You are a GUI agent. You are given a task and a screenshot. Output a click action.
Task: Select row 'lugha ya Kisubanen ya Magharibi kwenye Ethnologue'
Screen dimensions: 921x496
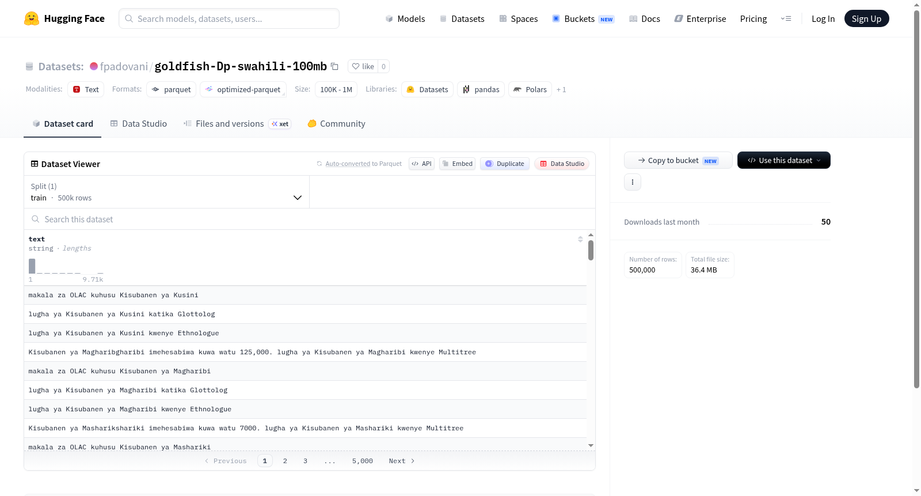(305, 409)
